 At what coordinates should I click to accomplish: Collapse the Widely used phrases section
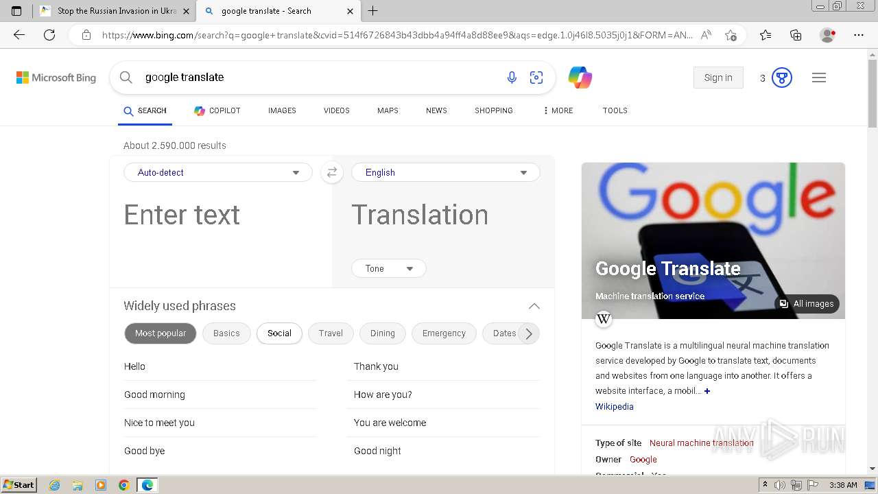coord(534,306)
